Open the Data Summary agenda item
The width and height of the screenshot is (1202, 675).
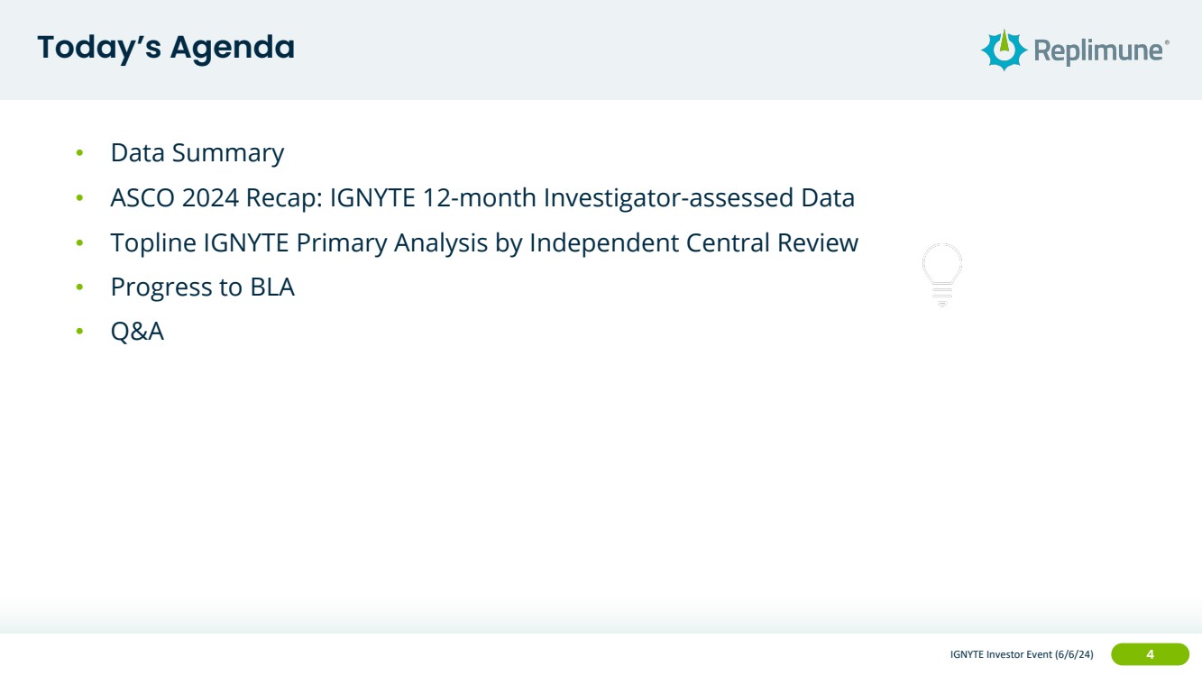tap(197, 153)
